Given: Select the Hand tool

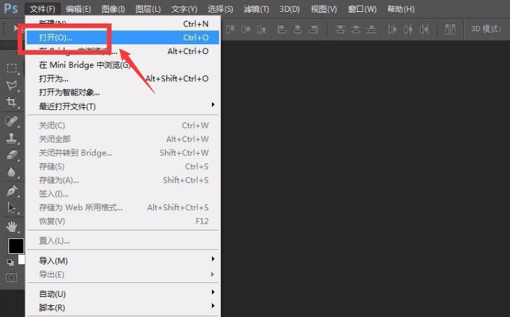Looking at the screenshot, I should click(12, 227).
